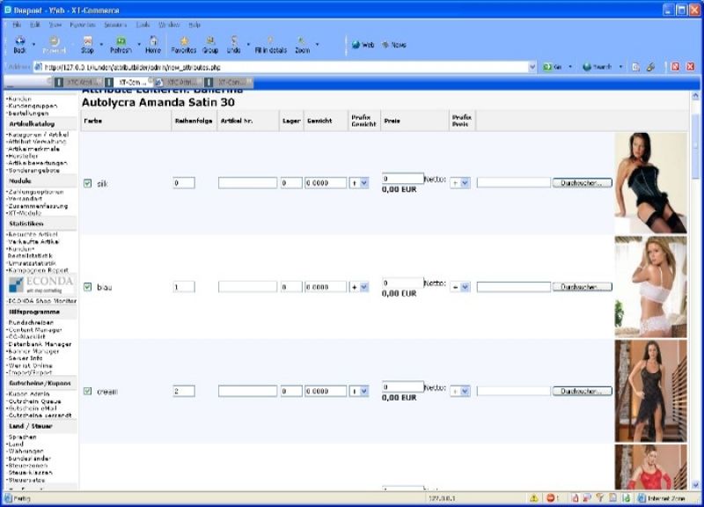
Task: Open Datenbank Manager sidebar link
Action: click(x=40, y=344)
